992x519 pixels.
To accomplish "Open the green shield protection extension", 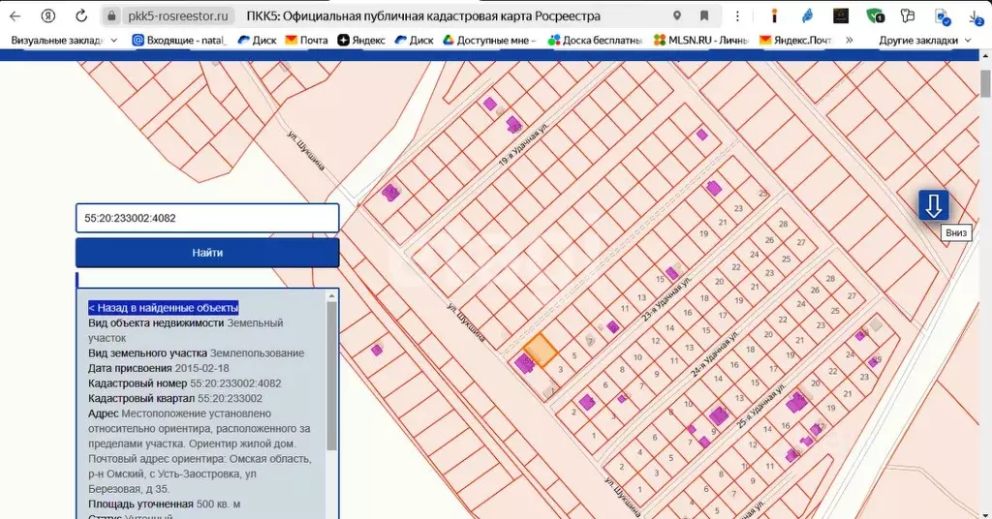I will [x=874, y=16].
